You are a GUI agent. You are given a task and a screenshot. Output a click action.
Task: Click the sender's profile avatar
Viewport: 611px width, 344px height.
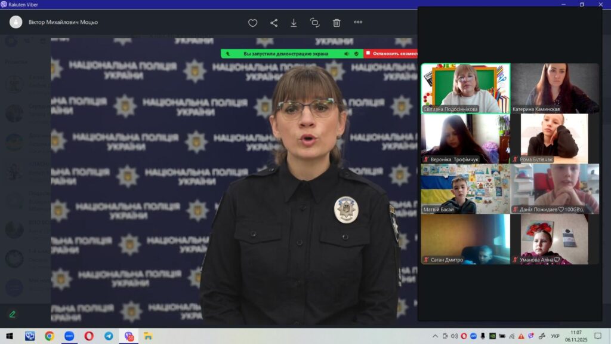(16, 22)
